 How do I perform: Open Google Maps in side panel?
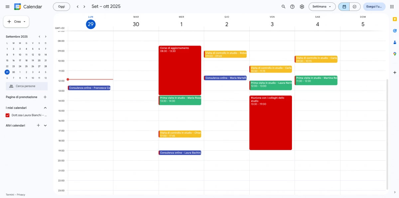point(395,54)
